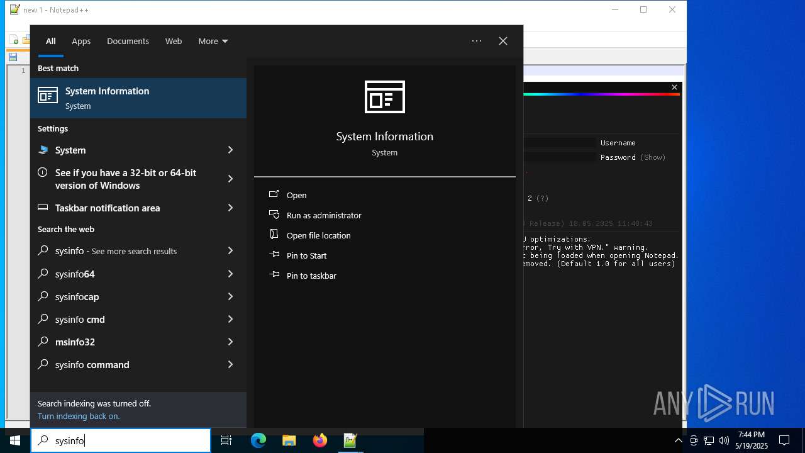
Task: Switch to the All search tab
Action: 51,41
